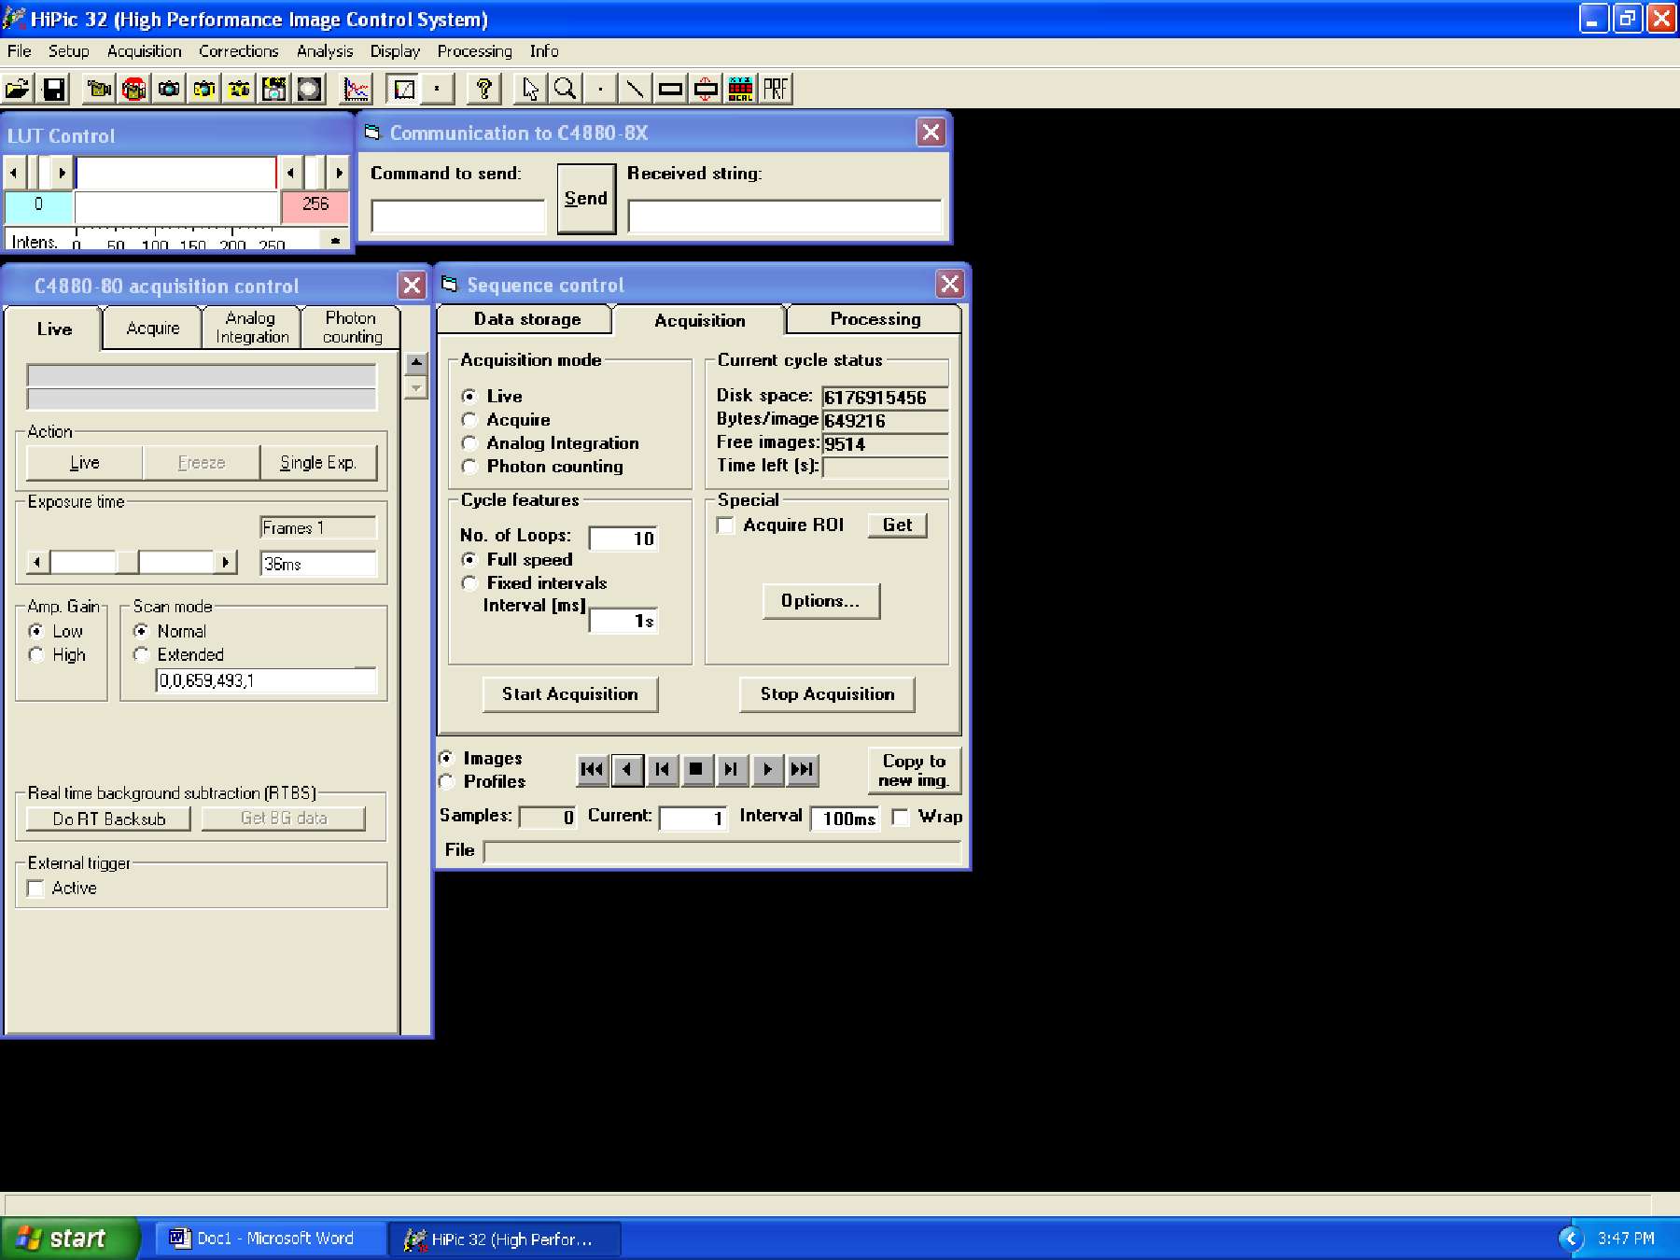This screenshot has height=1260, width=1680.
Task: Select the line drawing tool icon
Action: 635,90
